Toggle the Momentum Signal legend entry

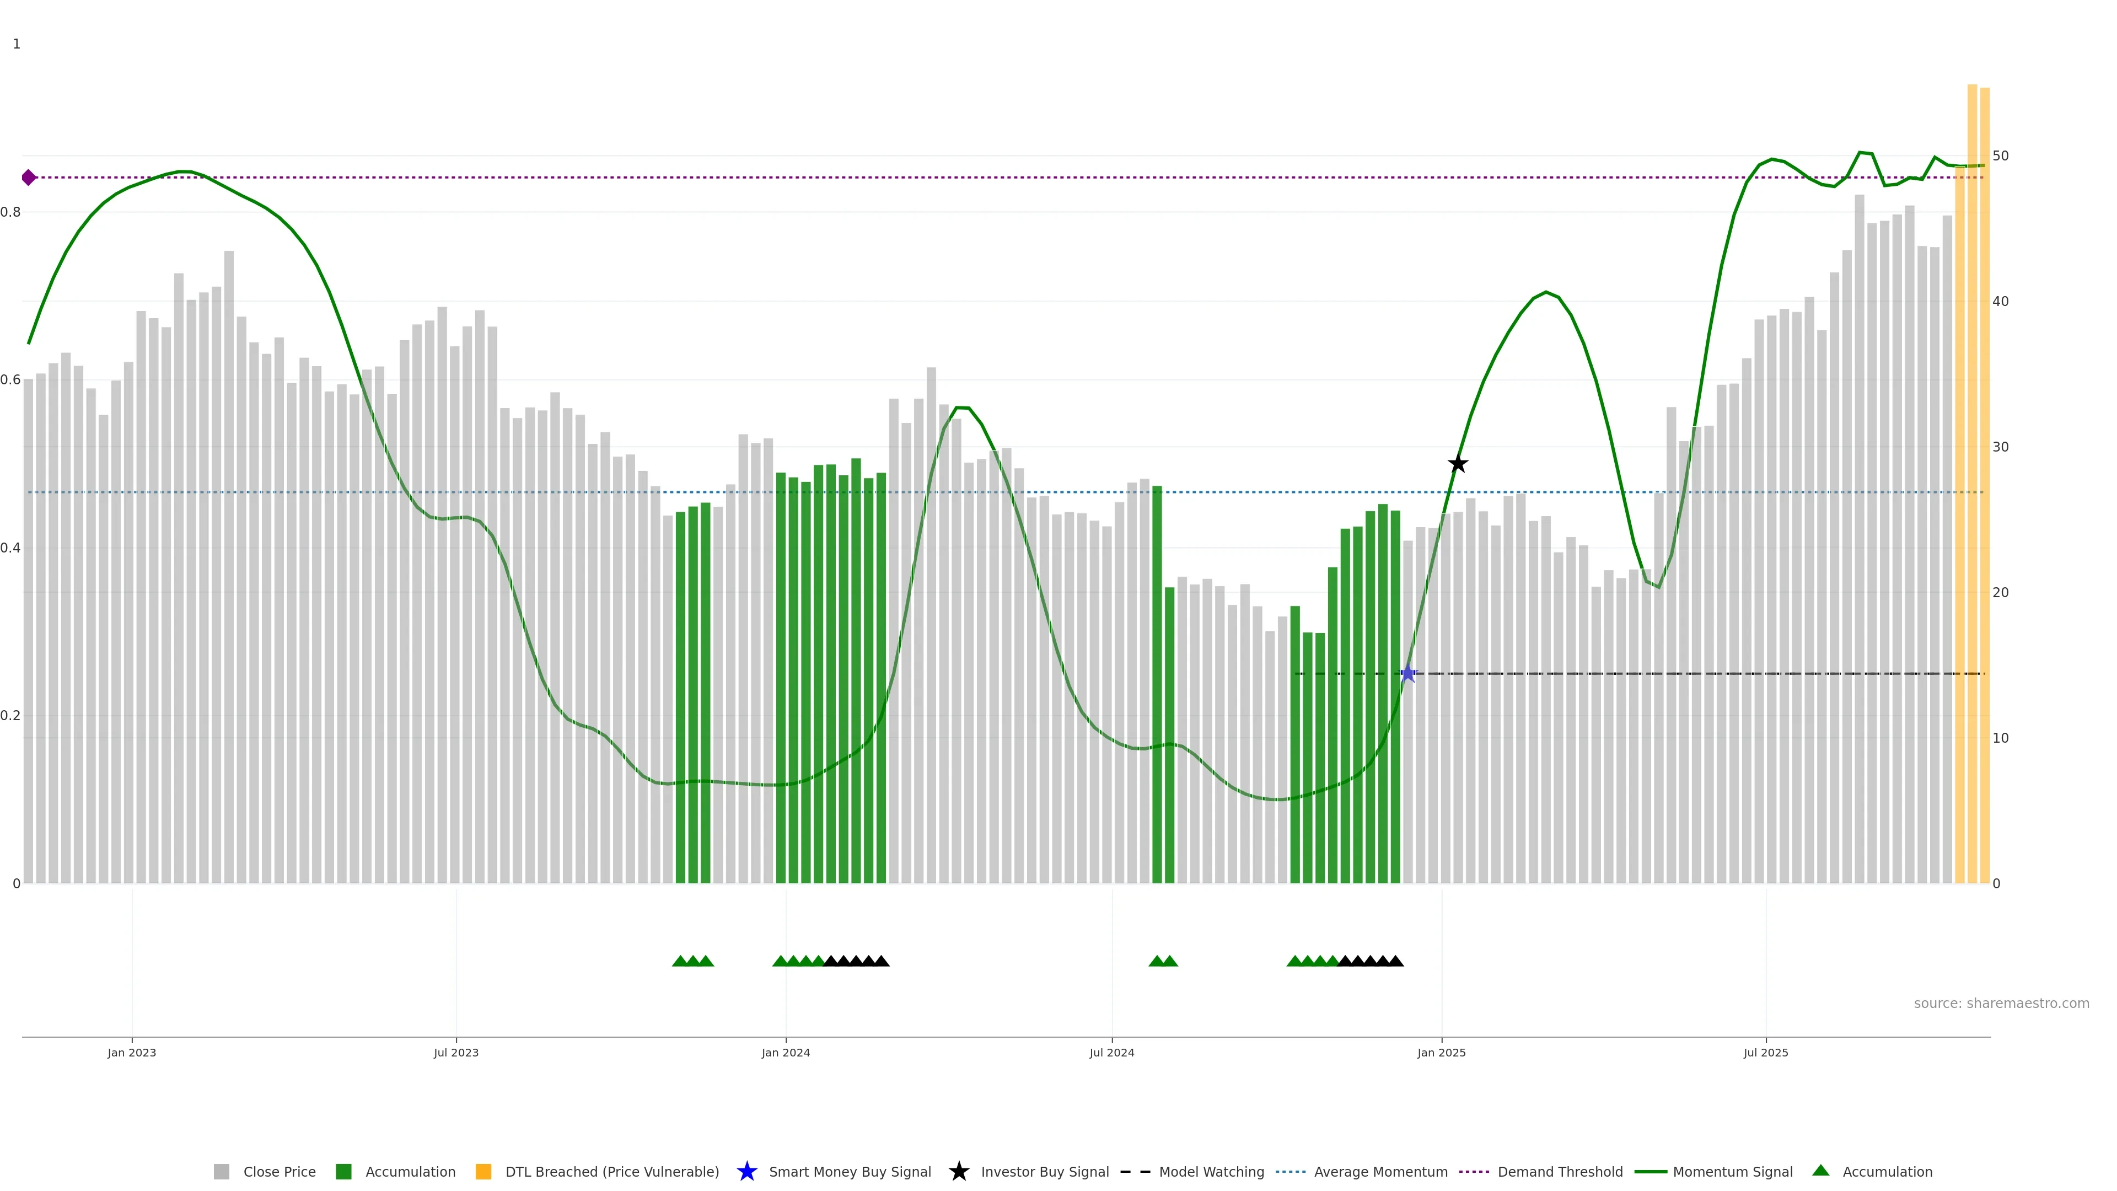point(1732,1172)
